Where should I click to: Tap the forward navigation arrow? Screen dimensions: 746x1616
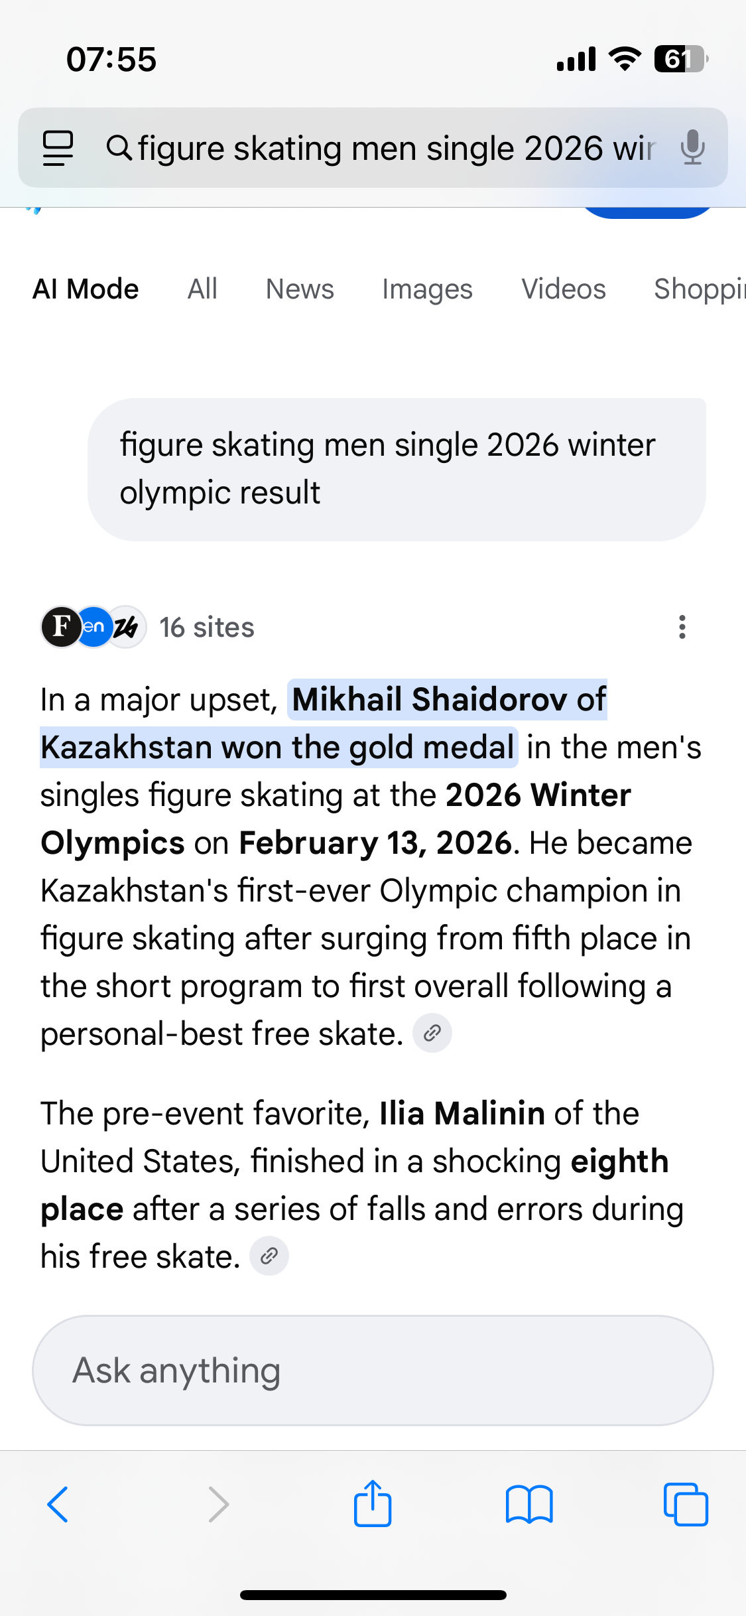[218, 1505]
